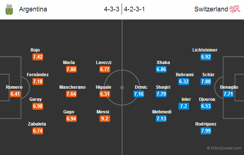Image resolution: width=244 pixels, height=155 pixels.
Task: Open the WhoScored.com watermark link
Action: (224, 148)
